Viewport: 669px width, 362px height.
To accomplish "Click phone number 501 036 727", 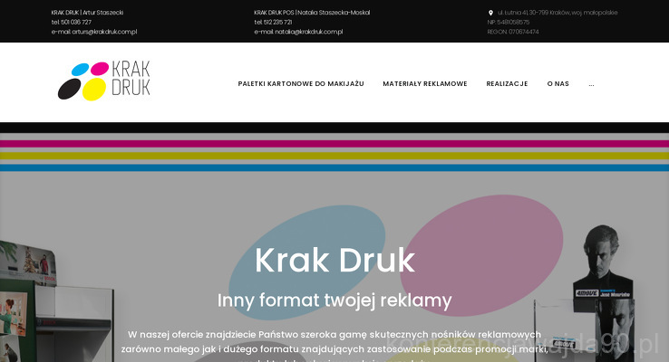I will click(76, 22).
